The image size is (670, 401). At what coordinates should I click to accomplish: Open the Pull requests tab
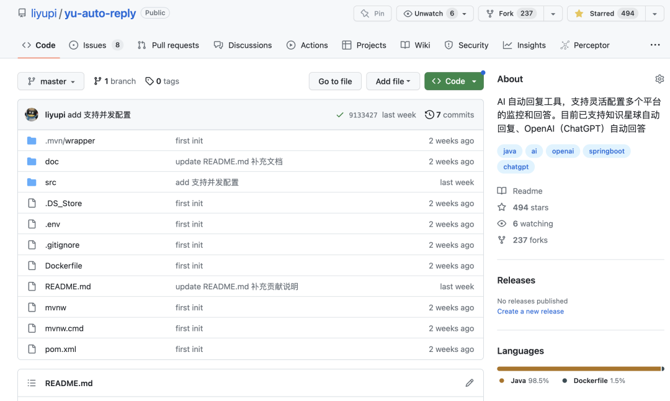pyautogui.click(x=168, y=45)
